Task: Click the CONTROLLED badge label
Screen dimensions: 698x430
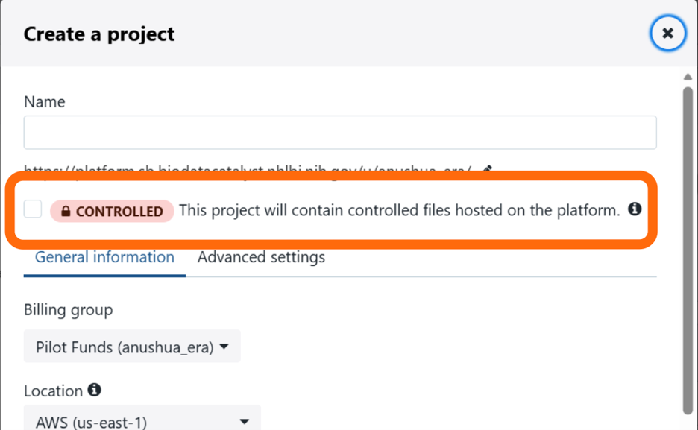Action: pyautogui.click(x=112, y=211)
